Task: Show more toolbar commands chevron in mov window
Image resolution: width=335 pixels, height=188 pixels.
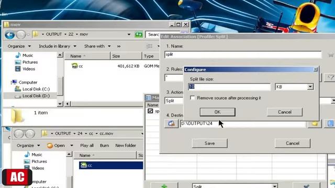Action: tap(119, 46)
